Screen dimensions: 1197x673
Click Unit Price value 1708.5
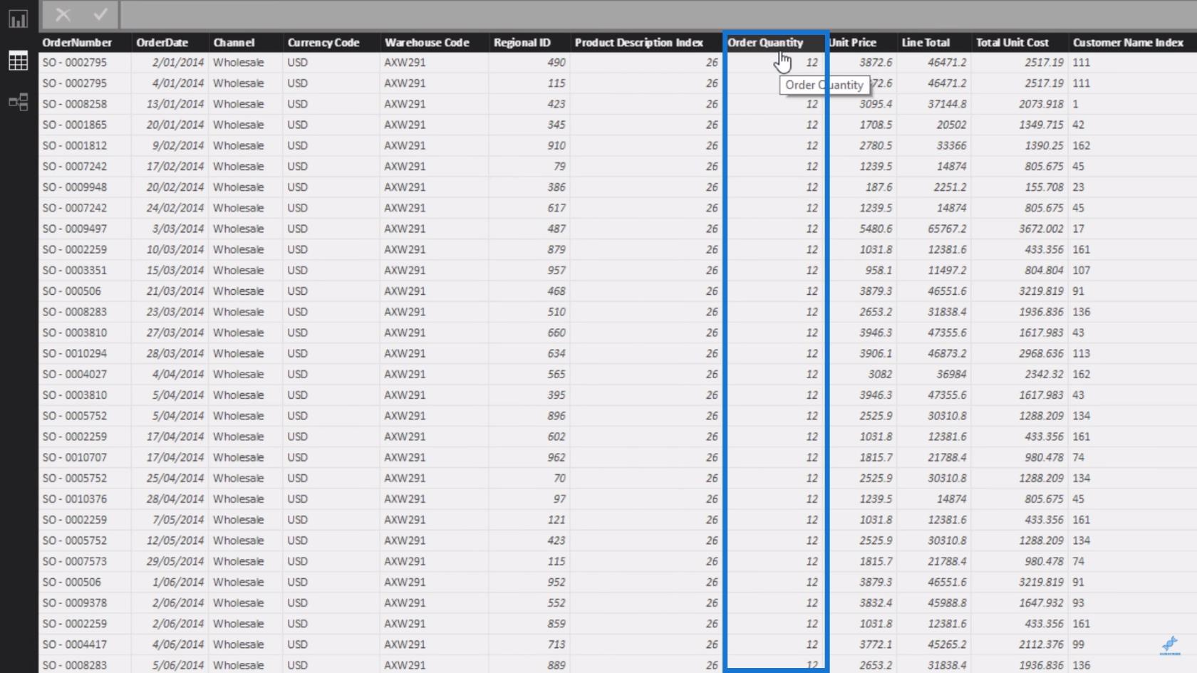point(876,125)
